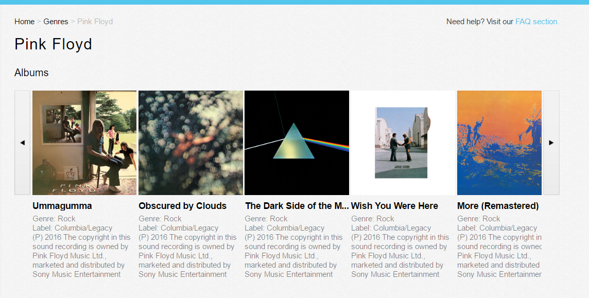Open the Wish You Were Here title
Image resolution: width=589 pixels, height=298 pixels.
pyautogui.click(x=394, y=206)
